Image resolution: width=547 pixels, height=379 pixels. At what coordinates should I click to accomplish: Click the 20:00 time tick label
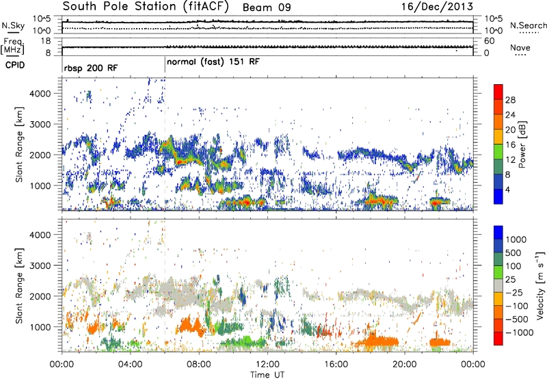(404, 365)
